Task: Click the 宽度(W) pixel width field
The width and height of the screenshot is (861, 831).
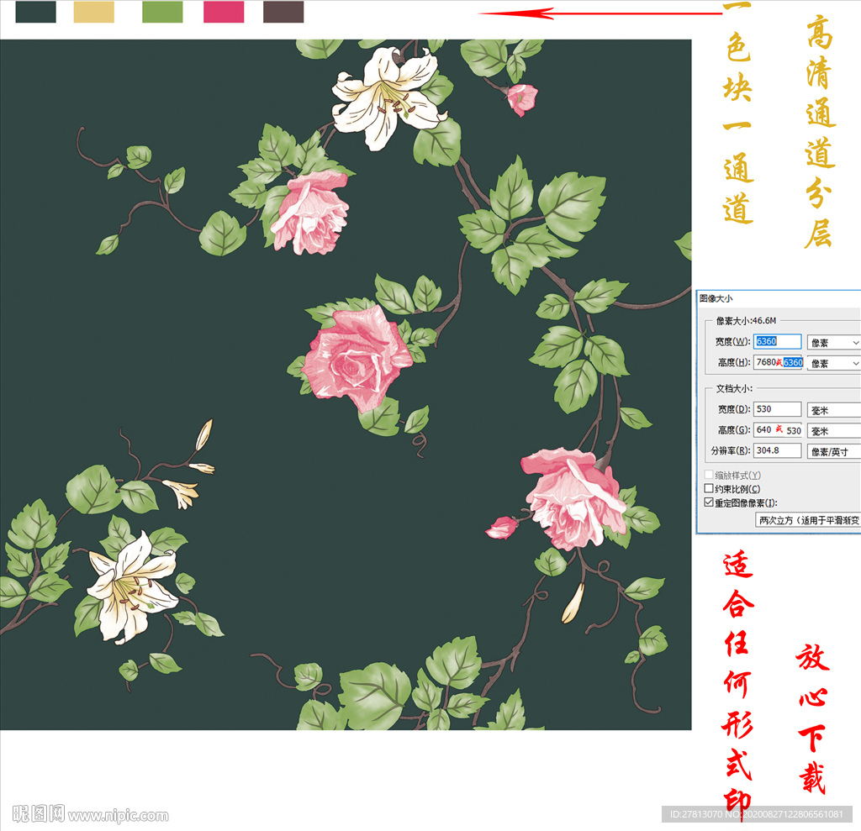Action: pyautogui.click(x=778, y=342)
